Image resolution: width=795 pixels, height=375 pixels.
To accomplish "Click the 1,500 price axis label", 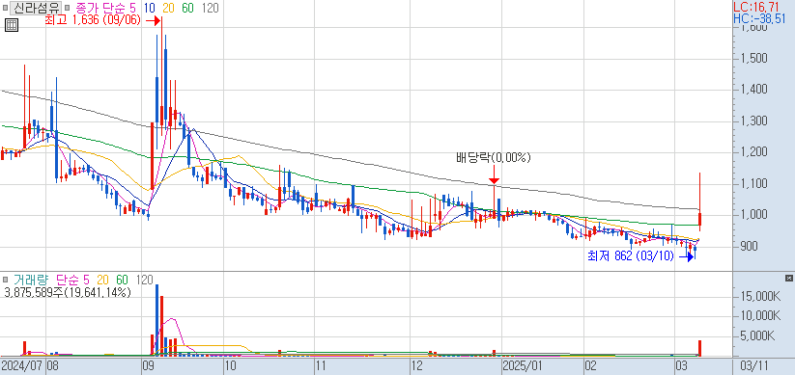I will click(x=752, y=58).
